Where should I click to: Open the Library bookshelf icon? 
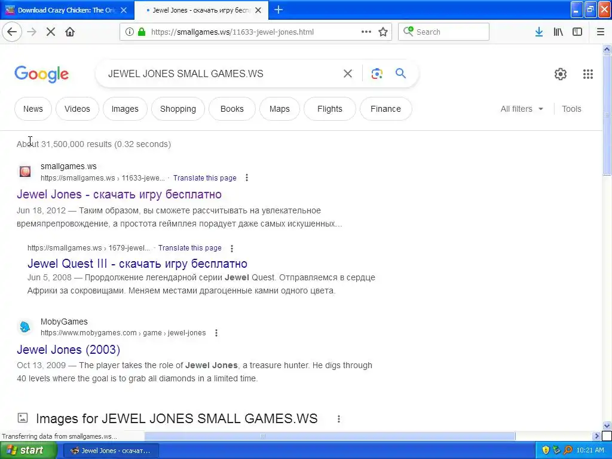click(x=558, y=32)
